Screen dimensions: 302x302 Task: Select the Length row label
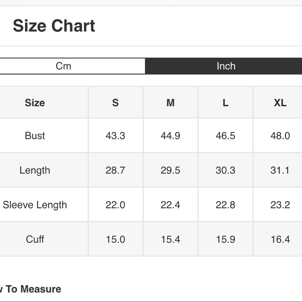pyautogui.click(x=35, y=170)
